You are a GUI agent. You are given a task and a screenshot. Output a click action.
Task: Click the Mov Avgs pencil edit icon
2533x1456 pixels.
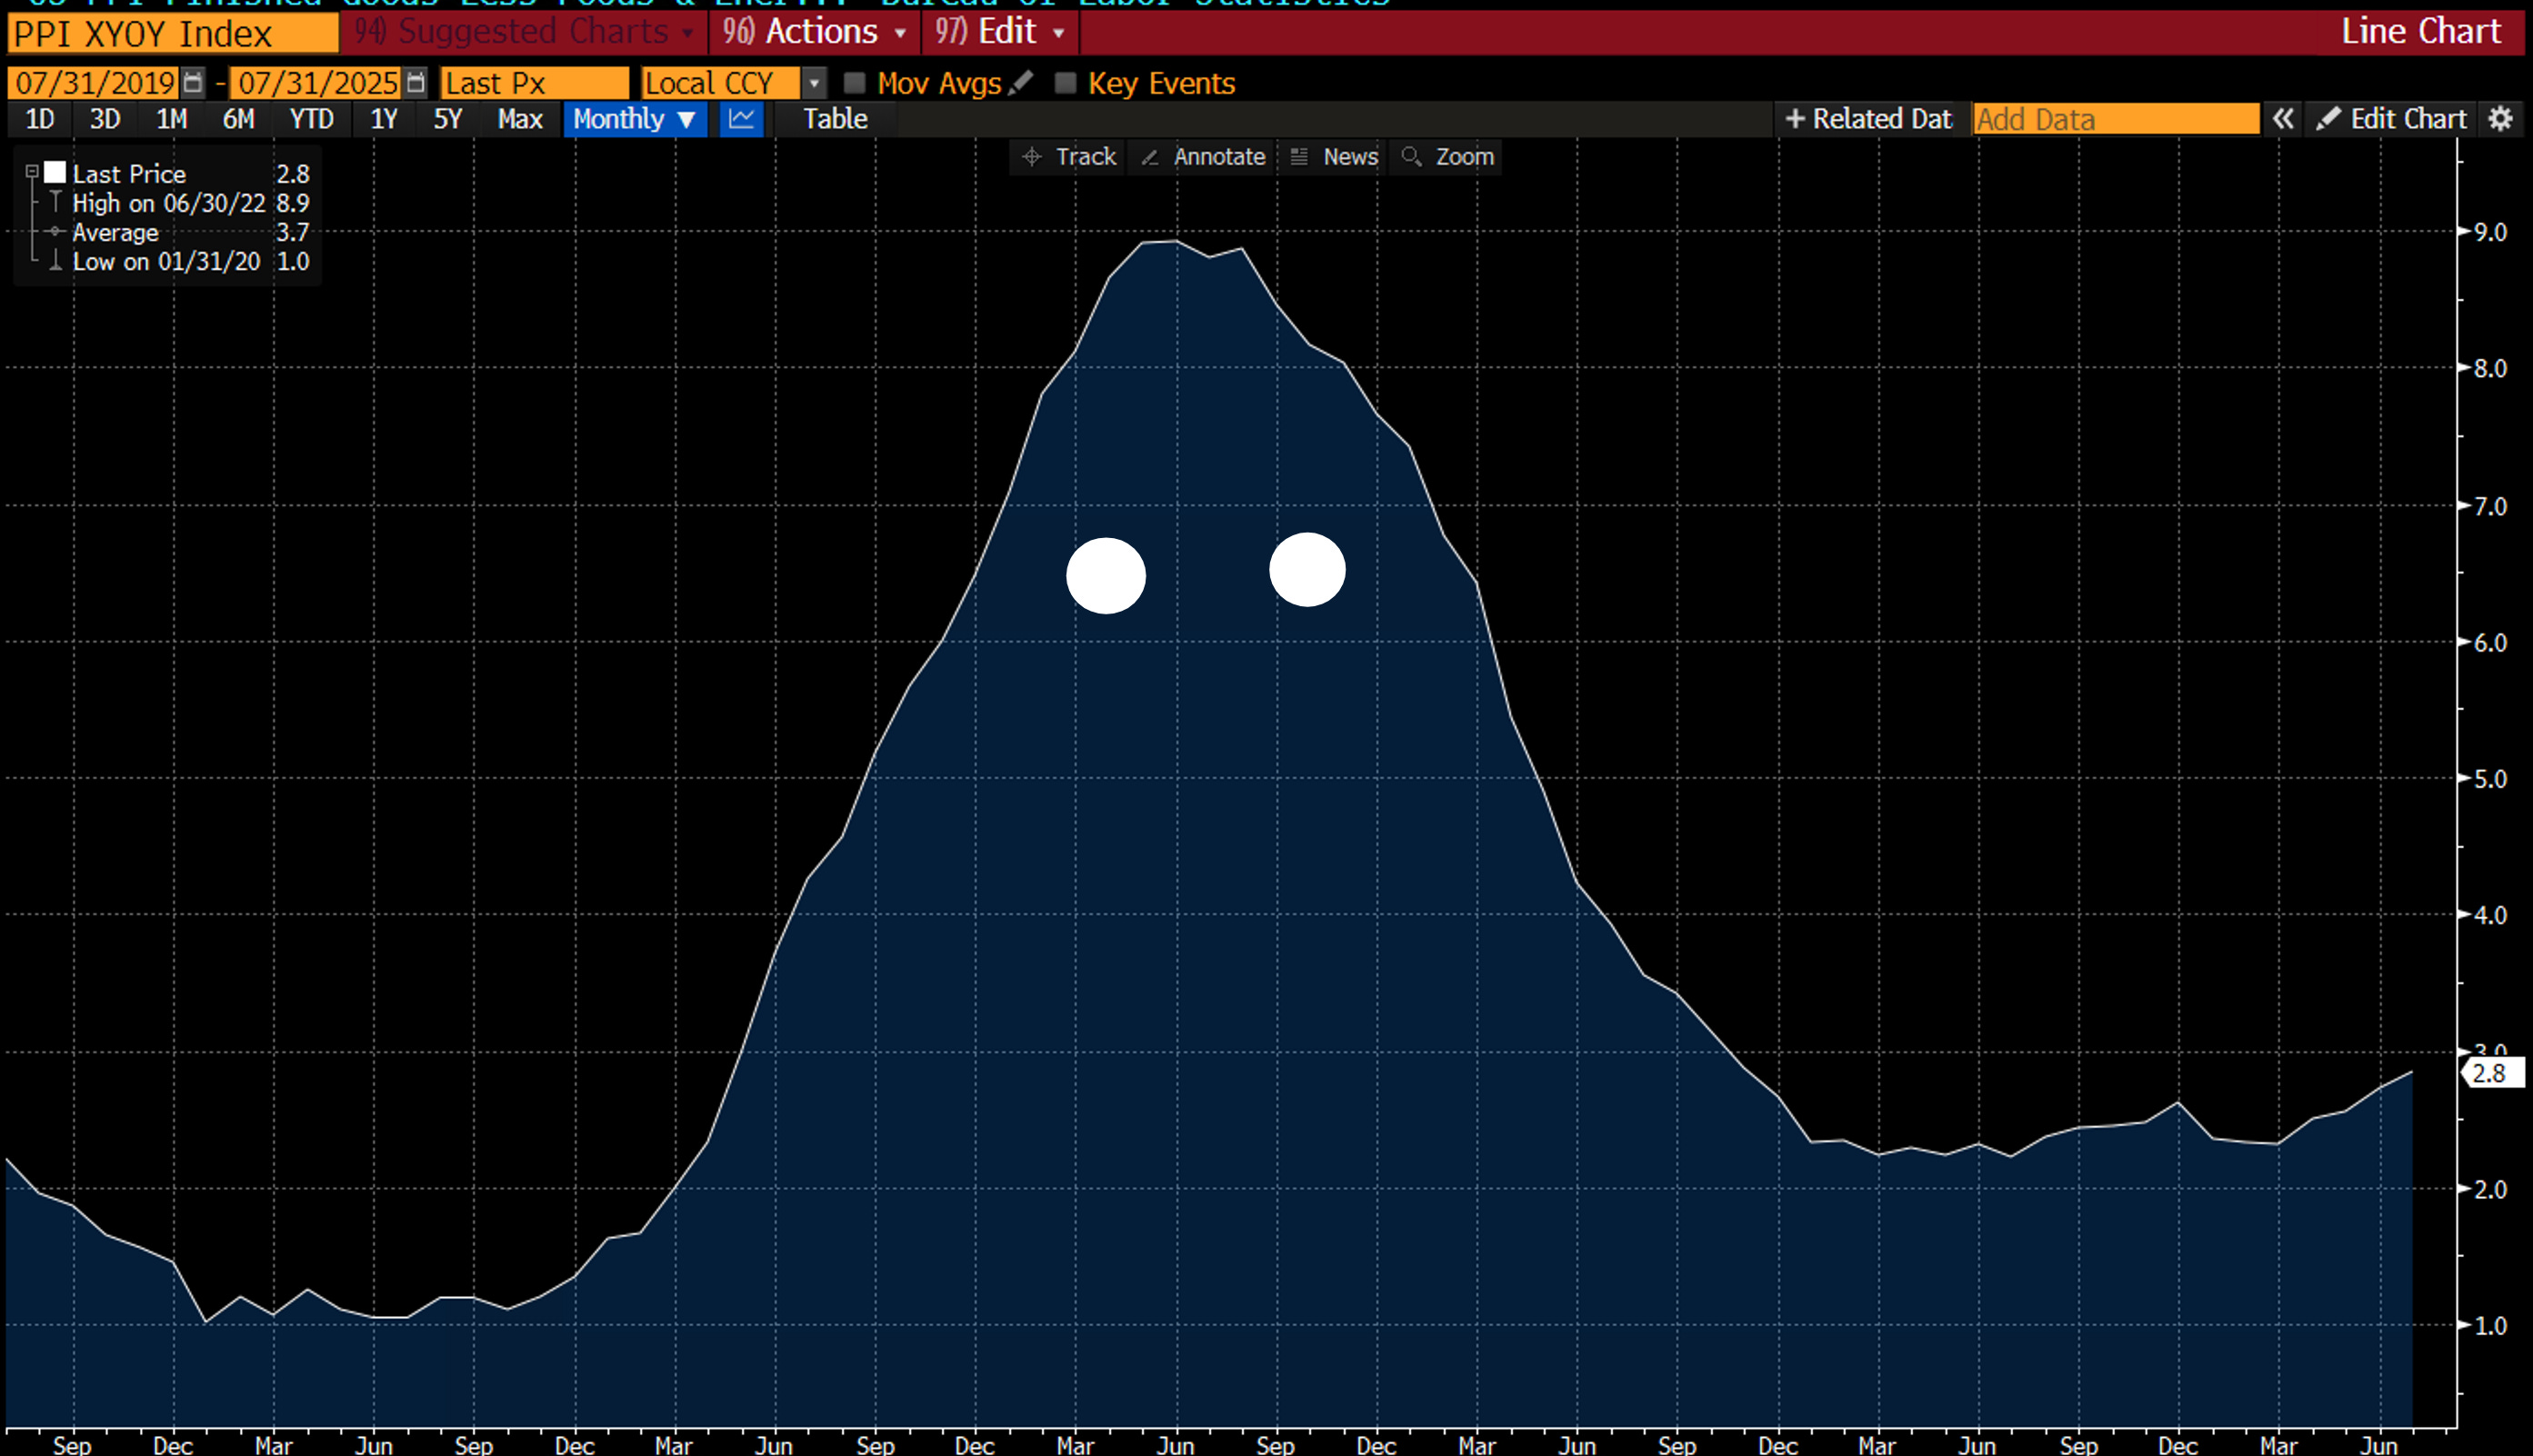click(x=1020, y=83)
